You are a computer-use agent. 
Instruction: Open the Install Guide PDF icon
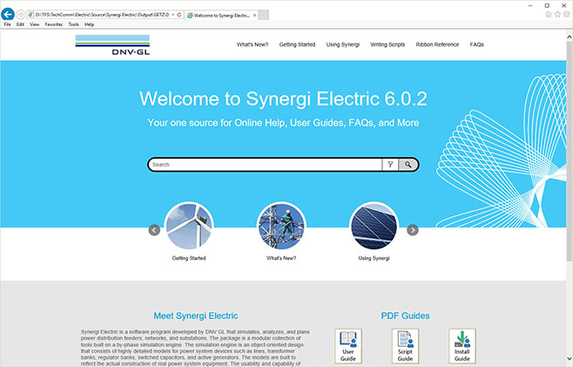tap(462, 346)
